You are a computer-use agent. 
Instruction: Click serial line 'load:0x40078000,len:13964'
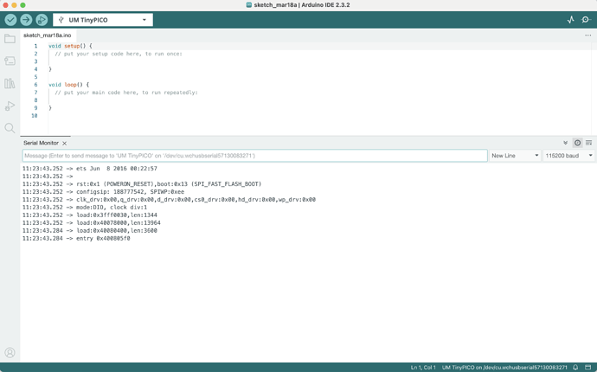[118, 222]
